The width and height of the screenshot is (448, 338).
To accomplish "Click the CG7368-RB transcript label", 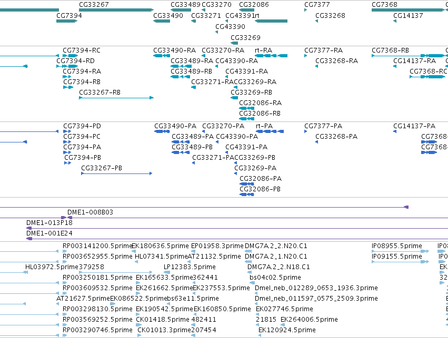I will (x=390, y=50).
